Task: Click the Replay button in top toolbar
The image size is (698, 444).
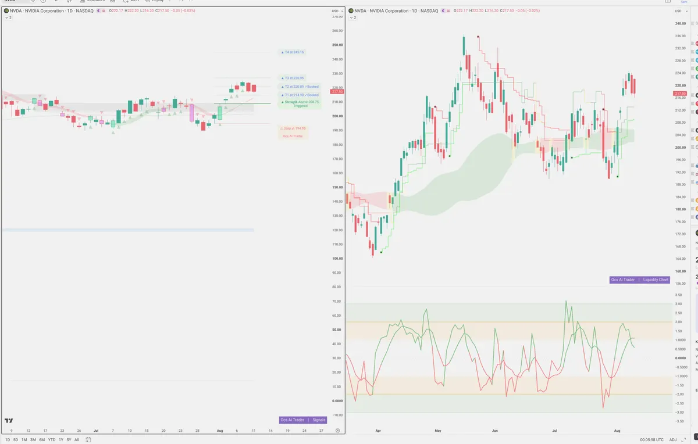Action: click(x=154, y=1)
